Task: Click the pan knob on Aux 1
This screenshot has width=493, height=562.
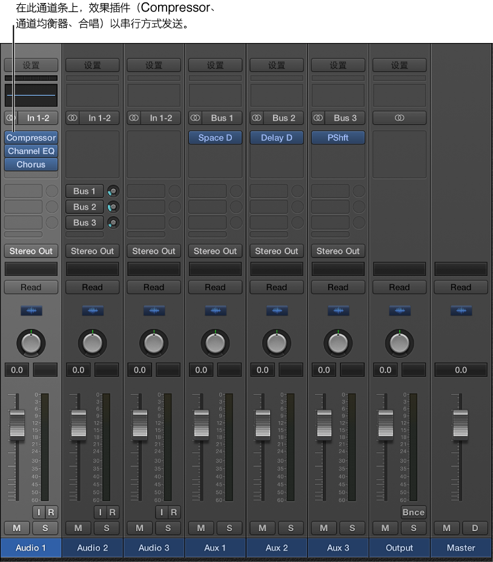Action: [215, 343]
